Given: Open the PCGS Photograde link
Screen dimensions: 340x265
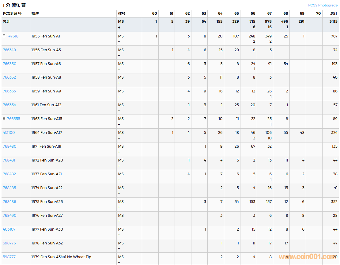Looking at the screenshot, I should click(323, 5).
